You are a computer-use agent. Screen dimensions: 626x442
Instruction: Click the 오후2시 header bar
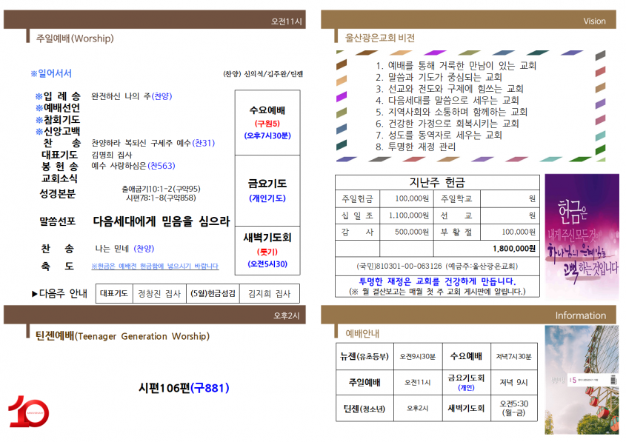(x=155, y=315)
